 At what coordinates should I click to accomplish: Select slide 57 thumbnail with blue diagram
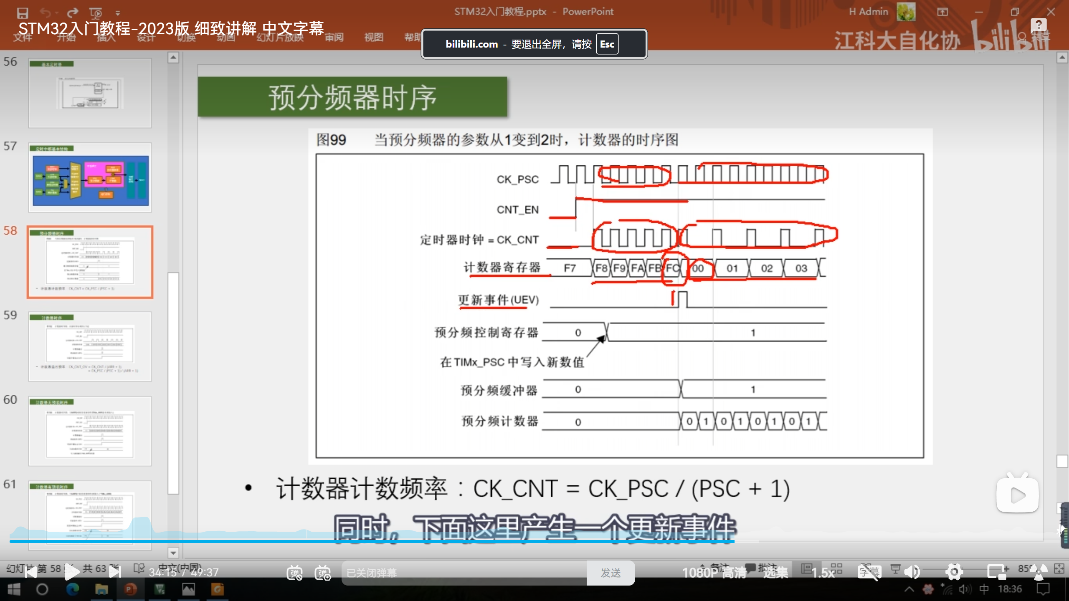[x=90, y=178]
